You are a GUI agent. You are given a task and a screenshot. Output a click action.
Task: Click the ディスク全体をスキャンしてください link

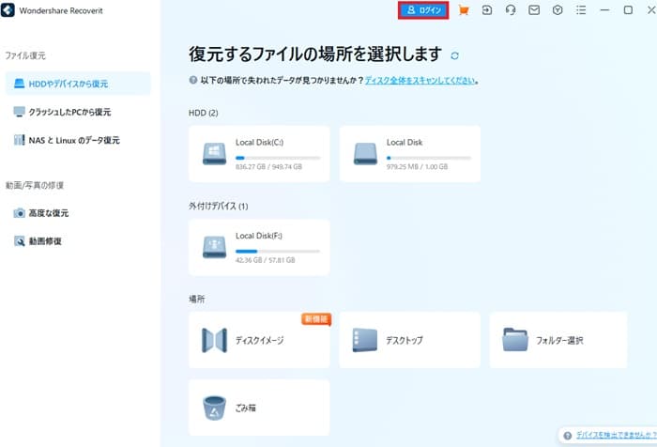tap(420, 80)
